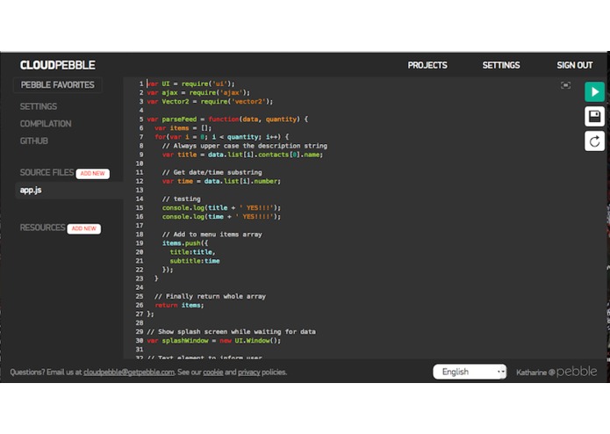Image resolution: width=610 pixels, height=434 pixels.
Task: Open the cookie policy link
Action: pyautogui.click(x=213, y=373)
